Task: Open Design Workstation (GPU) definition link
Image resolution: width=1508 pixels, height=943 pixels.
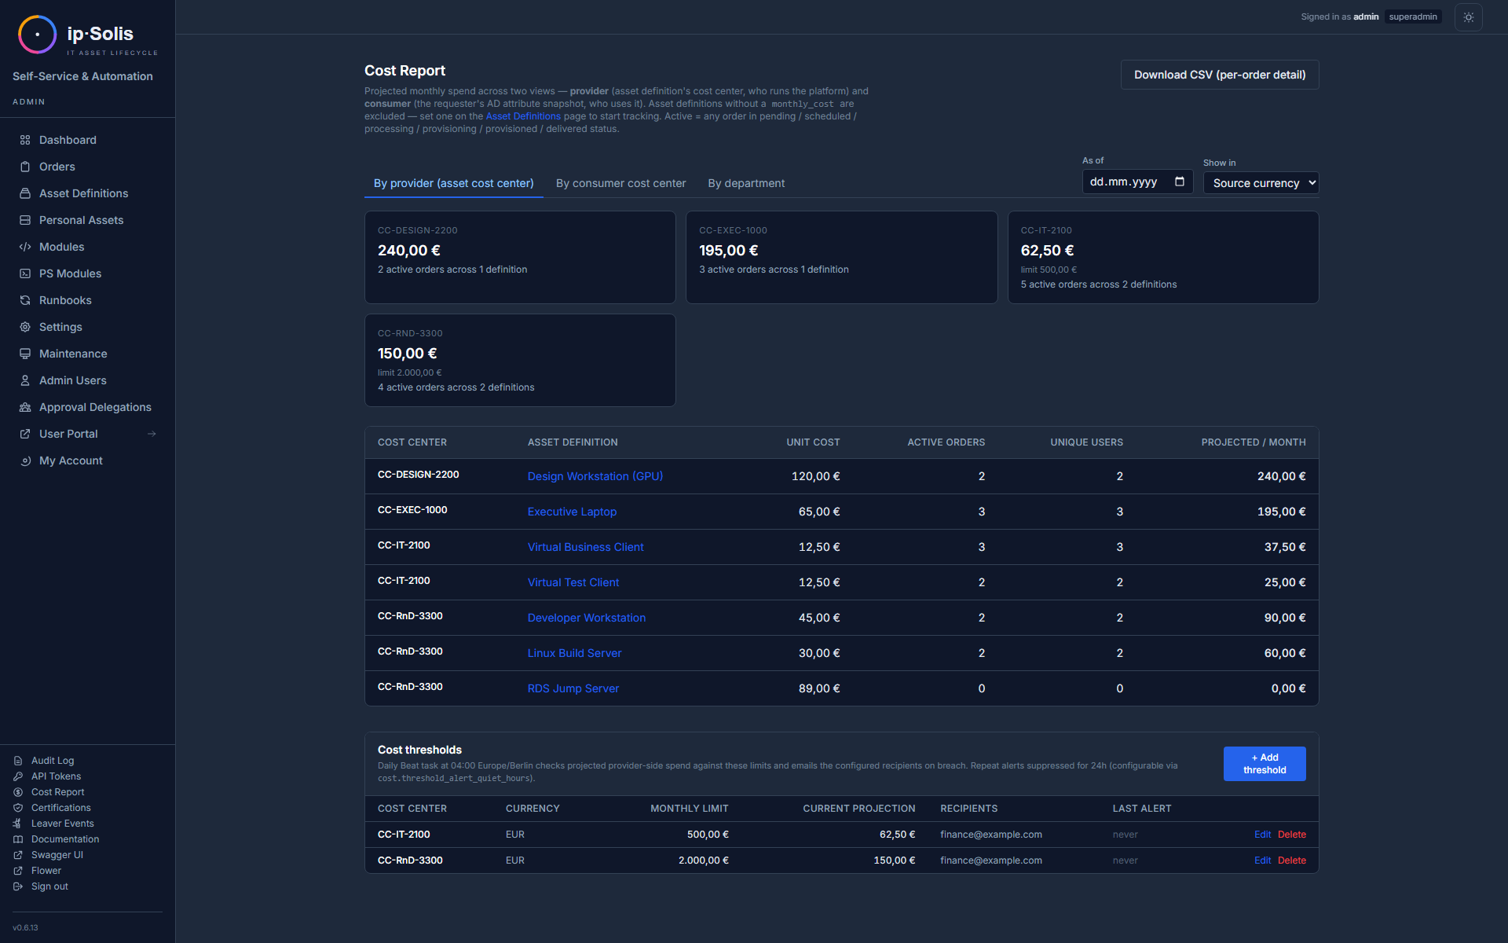Action: click(x=595, y=476)
